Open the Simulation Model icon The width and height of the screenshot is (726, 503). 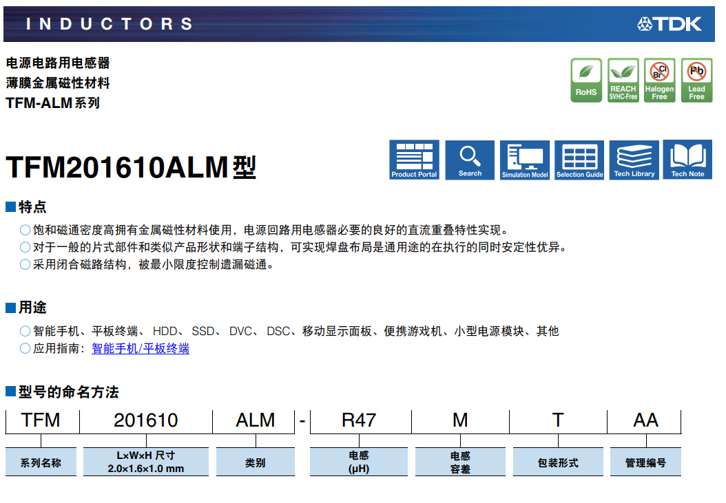pyautogui.click(x=525, y=160)
